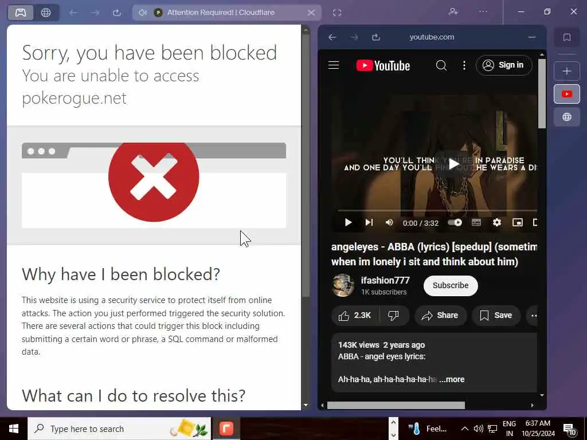
Task: Click the fullscreen brackets icon
Action: 337,13
